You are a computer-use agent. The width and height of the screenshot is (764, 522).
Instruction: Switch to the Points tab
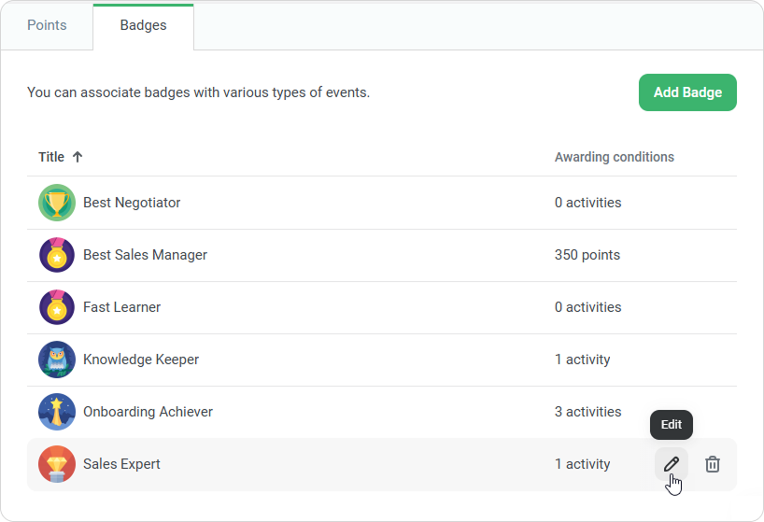[x=47, y=25]
